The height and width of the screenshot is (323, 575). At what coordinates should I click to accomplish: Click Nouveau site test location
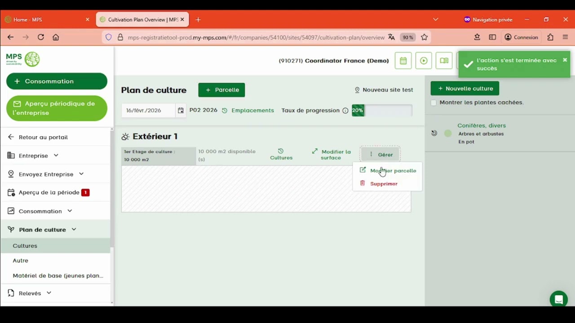pyautogui.click(x=384, y=90)
